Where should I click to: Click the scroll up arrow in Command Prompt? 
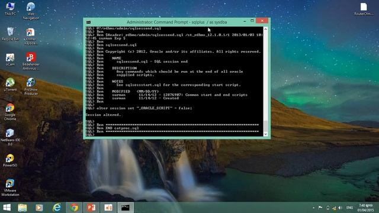tap(266, 29)
